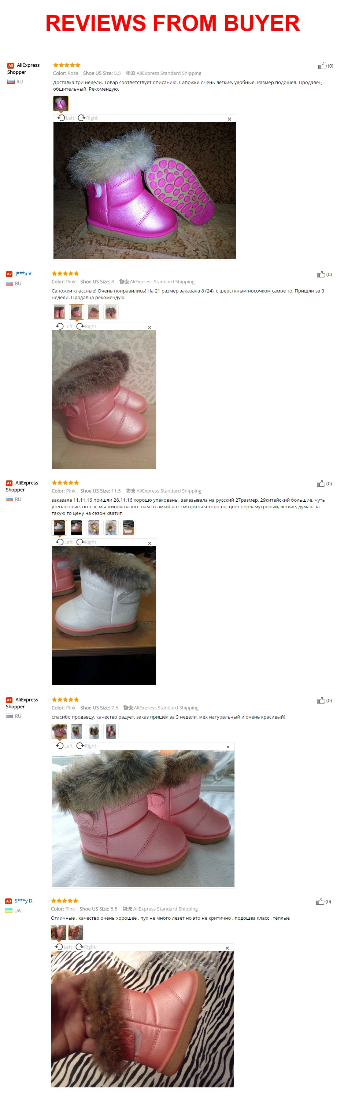Close the white boot enlarged photo
This screenshot has height=1101, width=337.
[149, 544]
